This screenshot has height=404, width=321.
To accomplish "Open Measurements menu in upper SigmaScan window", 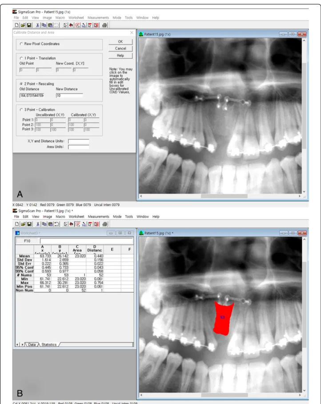I will [x=98, y=17].
